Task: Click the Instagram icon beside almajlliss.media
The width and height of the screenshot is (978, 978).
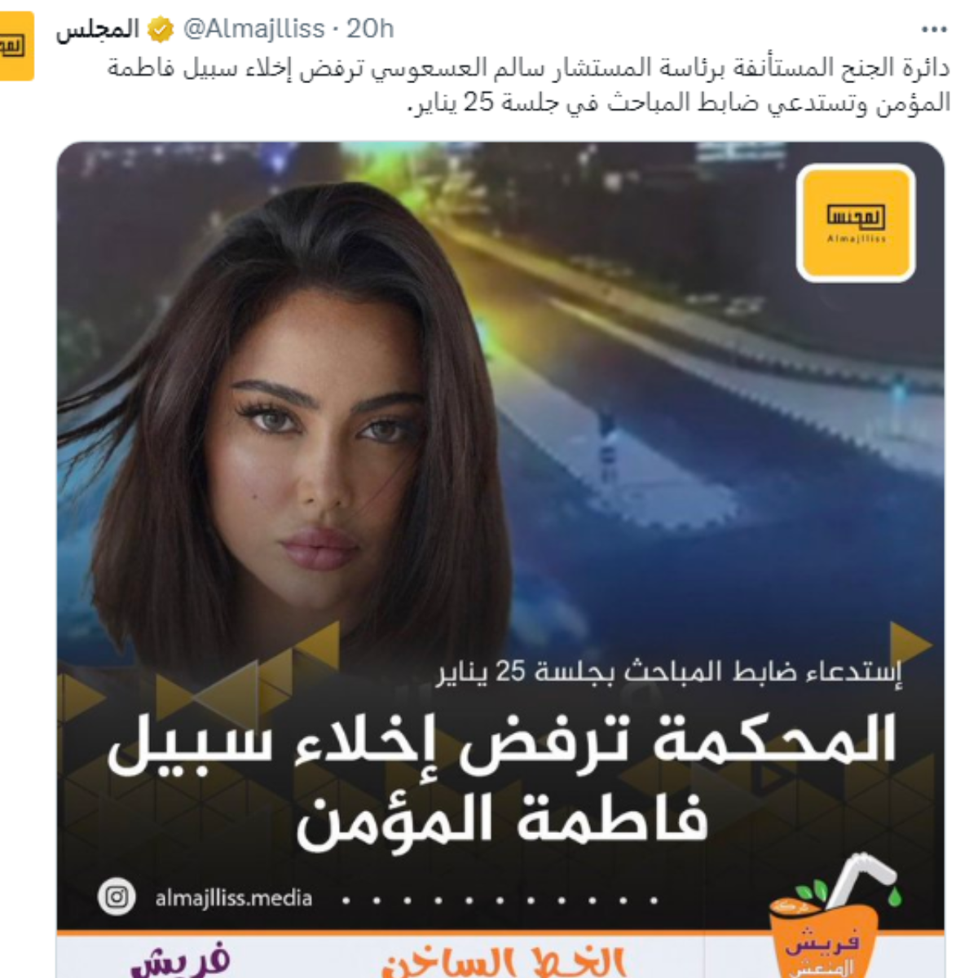Action: (x=117, y=897)
